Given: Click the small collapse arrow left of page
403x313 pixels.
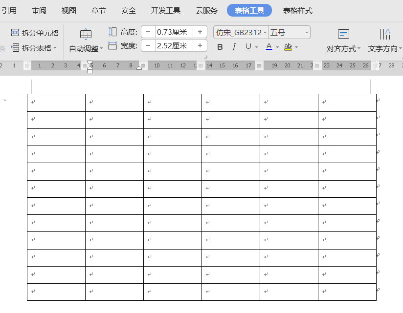Looking at the screenshot, I should [5, 100].
